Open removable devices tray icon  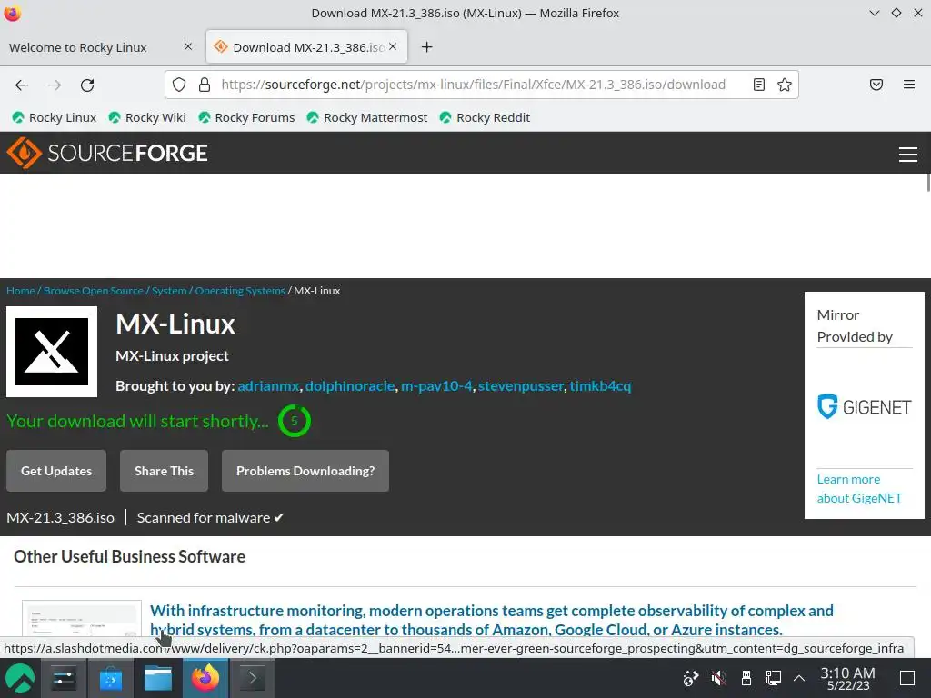click(746, 678)
